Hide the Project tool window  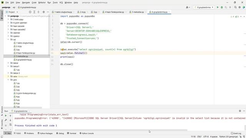(x=48, y=12)
